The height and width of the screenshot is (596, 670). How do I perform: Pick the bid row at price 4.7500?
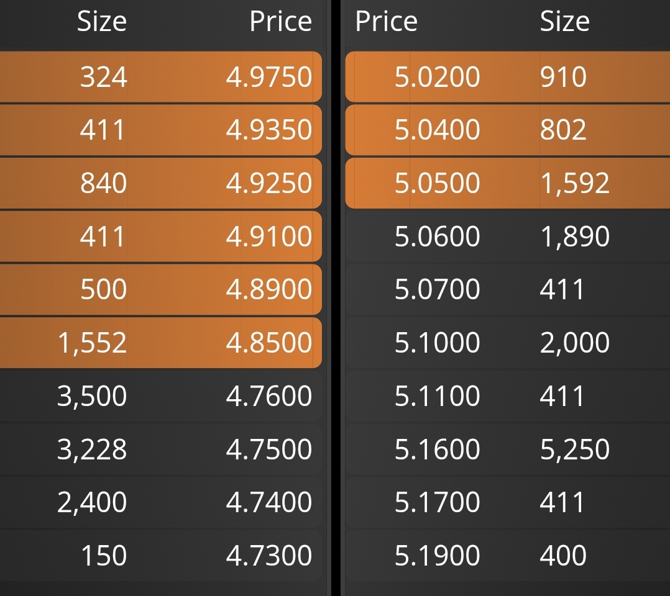click(160, 449)
